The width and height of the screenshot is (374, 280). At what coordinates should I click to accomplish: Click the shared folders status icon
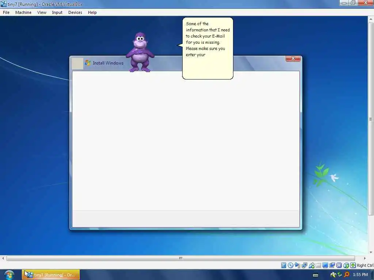pos(318,265)
